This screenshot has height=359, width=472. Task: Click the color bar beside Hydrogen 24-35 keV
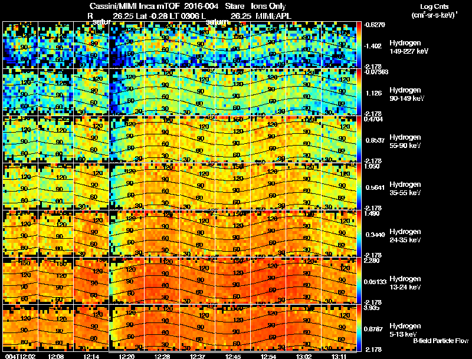click(359, 233)
